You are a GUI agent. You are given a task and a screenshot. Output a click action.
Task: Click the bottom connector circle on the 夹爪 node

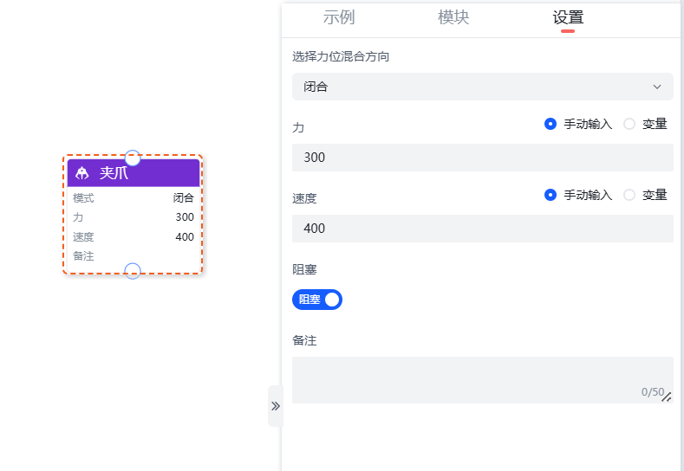133,271
